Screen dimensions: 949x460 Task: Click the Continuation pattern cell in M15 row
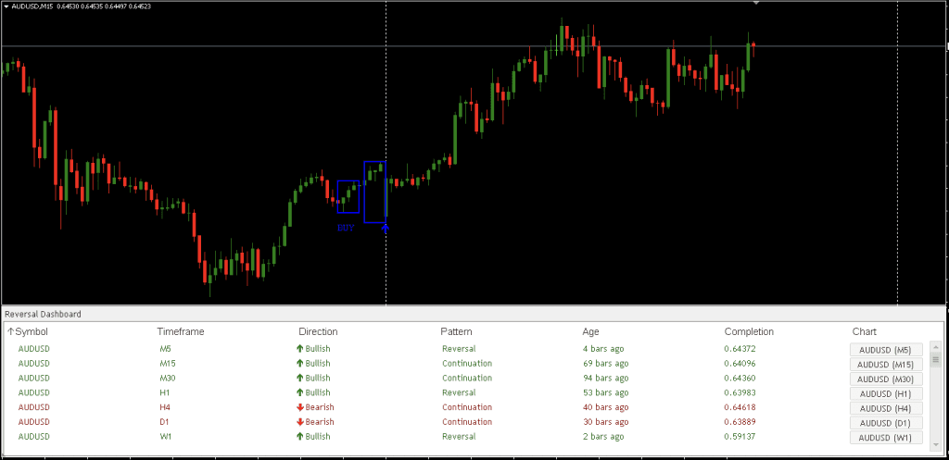467,364
